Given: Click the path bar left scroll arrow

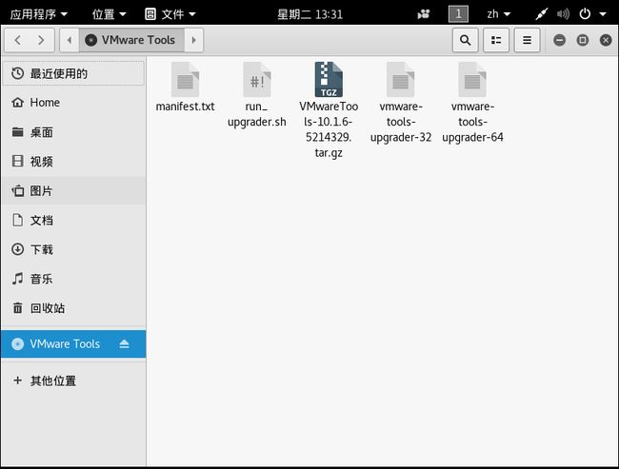Looking at the screenshot, I should click(70, 40).
